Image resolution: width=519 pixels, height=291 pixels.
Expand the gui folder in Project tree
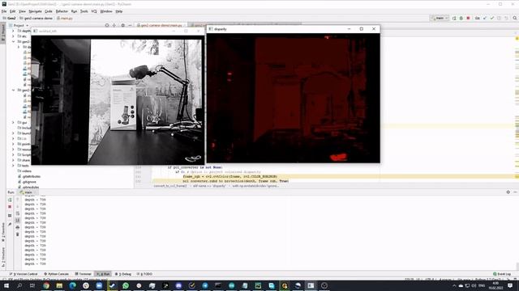point(13,122)
